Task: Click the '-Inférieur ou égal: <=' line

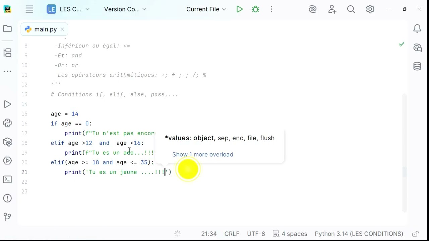Action: 92,46
